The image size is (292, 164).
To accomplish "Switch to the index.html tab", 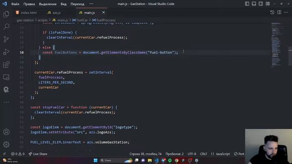I will tap(26, 13).
